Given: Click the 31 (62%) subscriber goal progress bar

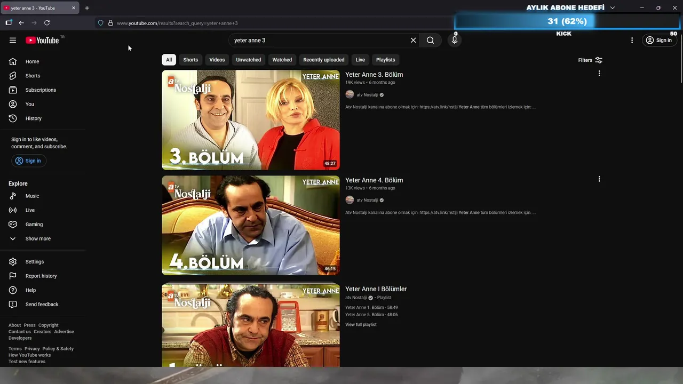Looking at the screenshot, I should (567, 21).
